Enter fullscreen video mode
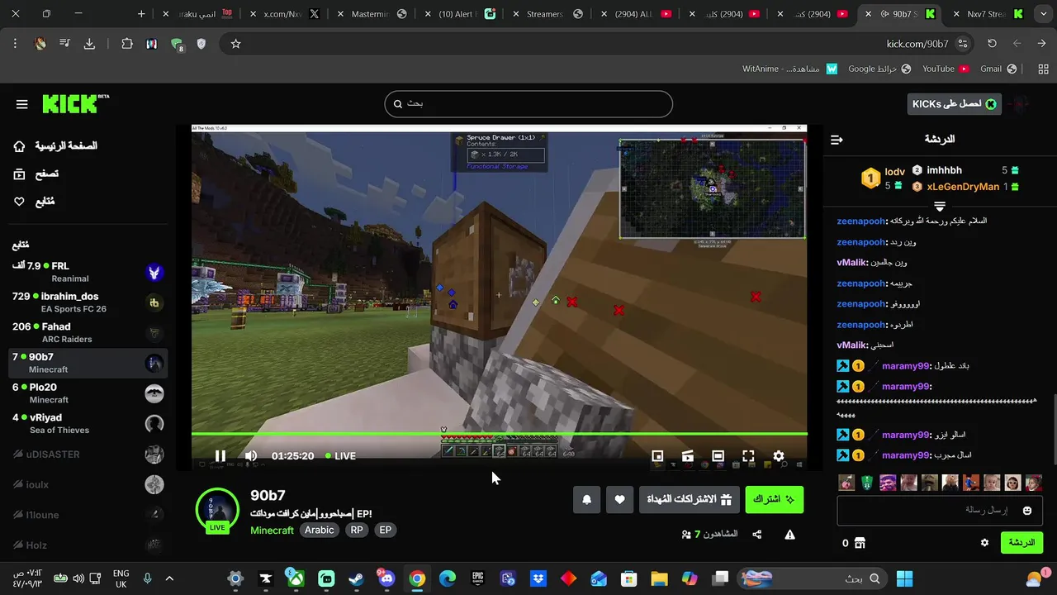 [748, 456]
